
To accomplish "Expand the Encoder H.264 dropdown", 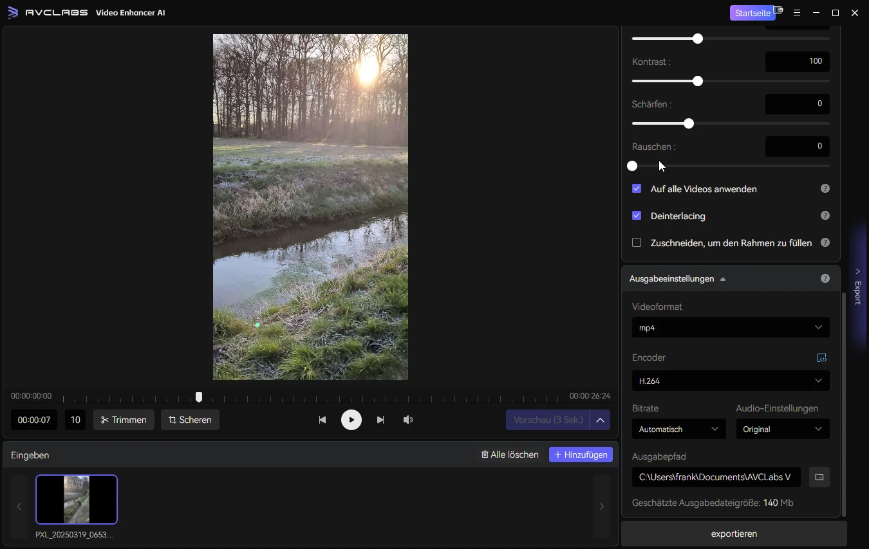I will [x=730, y=381].
